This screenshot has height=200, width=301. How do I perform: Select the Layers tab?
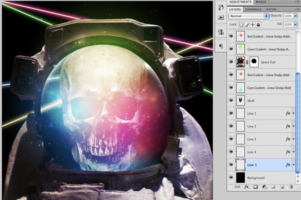click(235, 9)
